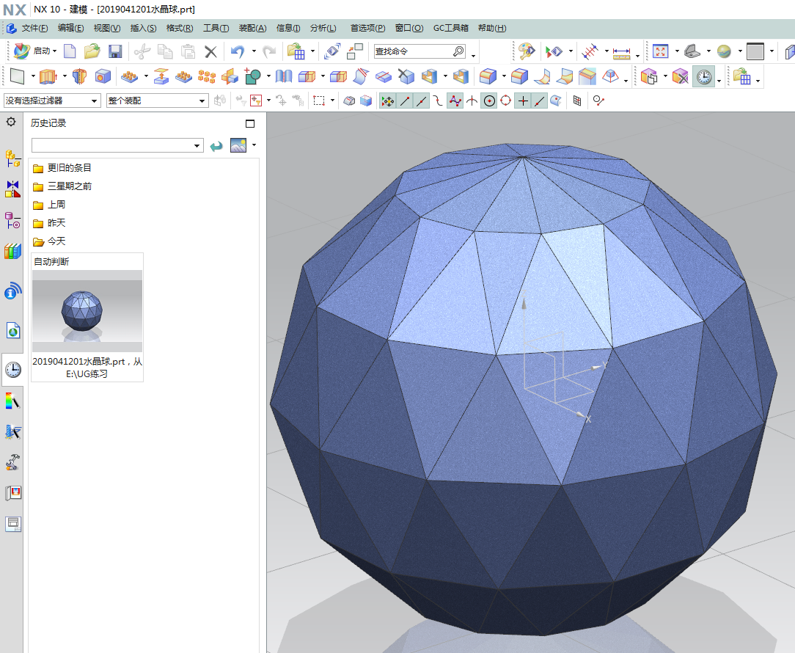Open the HD3D Tools info icon
The image size is (795, 653).
tap(12, 291)
